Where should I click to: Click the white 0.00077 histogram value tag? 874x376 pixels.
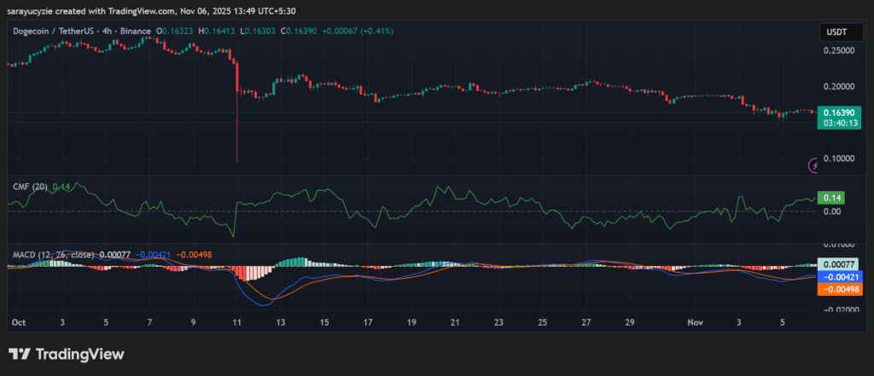coord(839,265)
